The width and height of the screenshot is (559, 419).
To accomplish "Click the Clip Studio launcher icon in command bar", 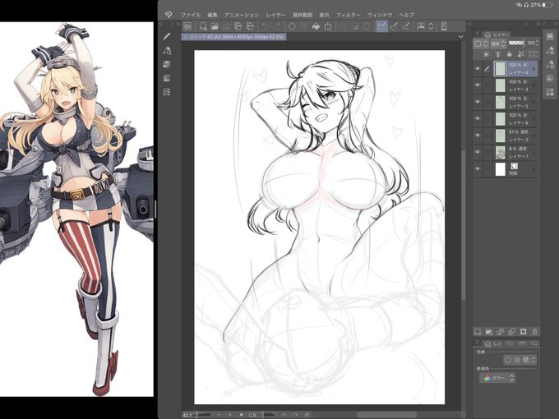I will 187,26.
